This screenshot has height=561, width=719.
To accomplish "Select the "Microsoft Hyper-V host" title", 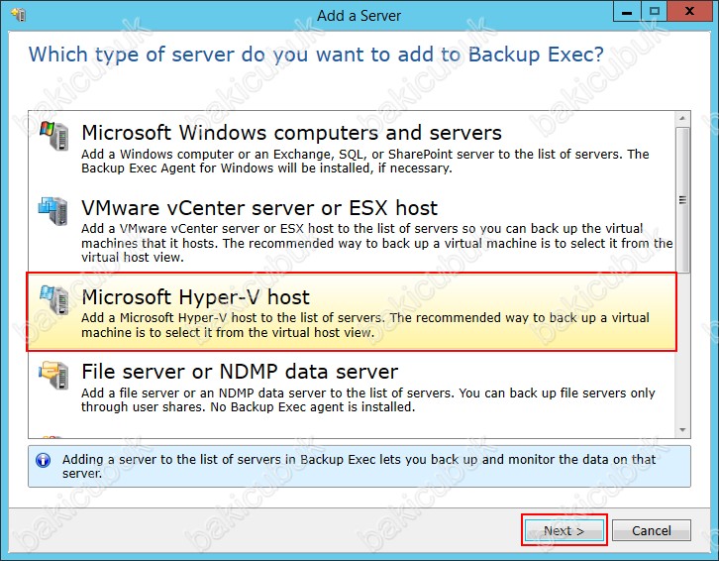I will (195, 296).
